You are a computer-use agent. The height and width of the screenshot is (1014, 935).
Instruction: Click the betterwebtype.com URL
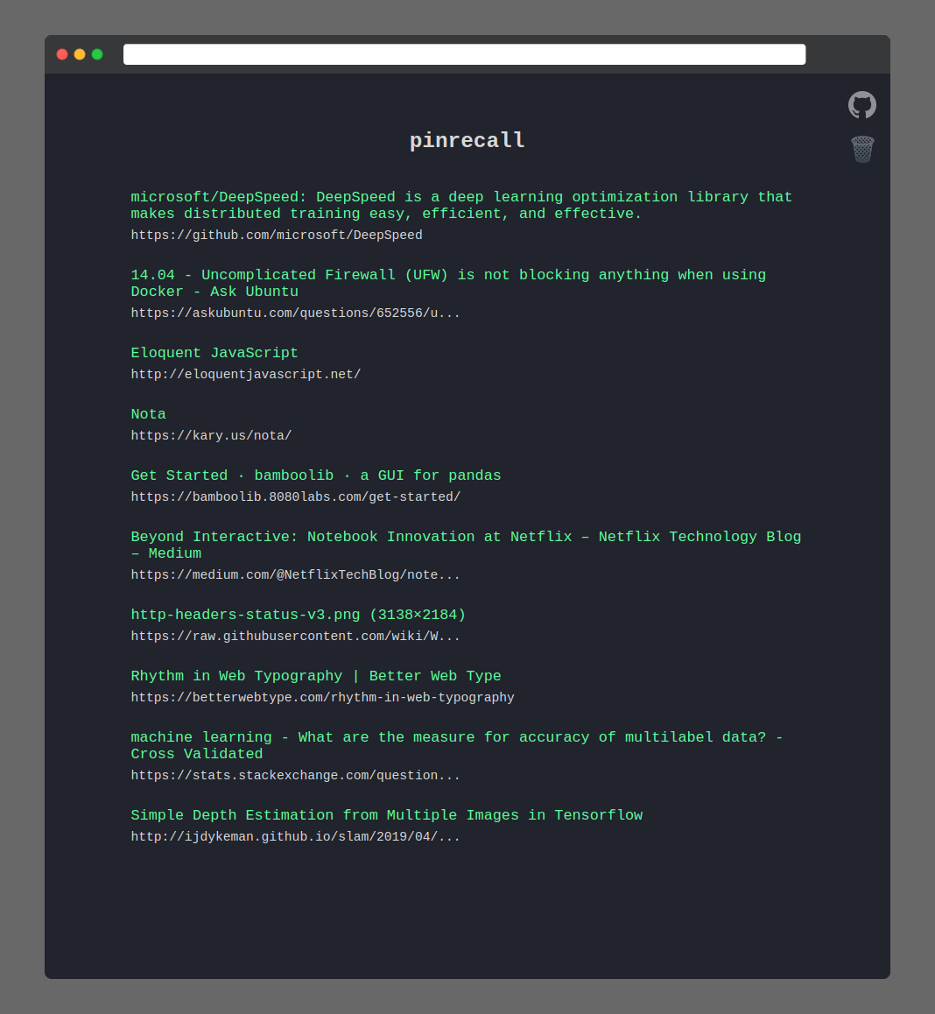(323, 697)
